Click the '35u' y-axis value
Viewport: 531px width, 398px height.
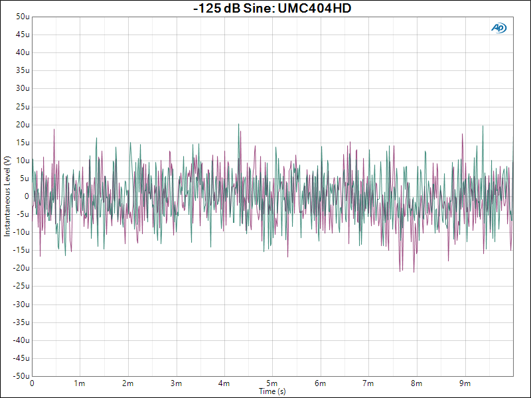(23, 70)
